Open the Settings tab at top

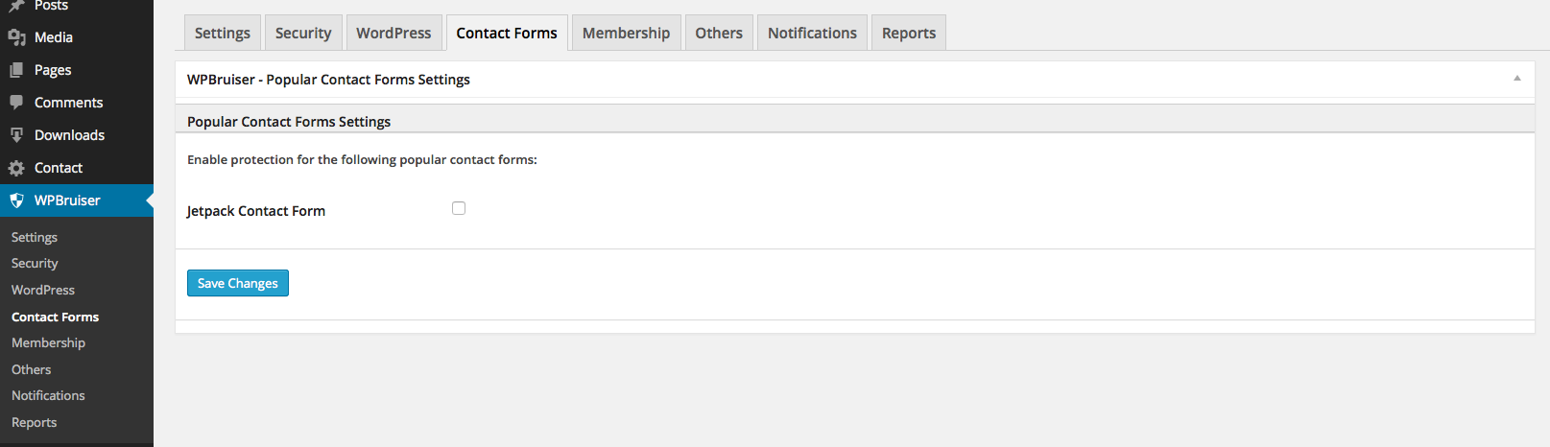click(x=223, y=33)
